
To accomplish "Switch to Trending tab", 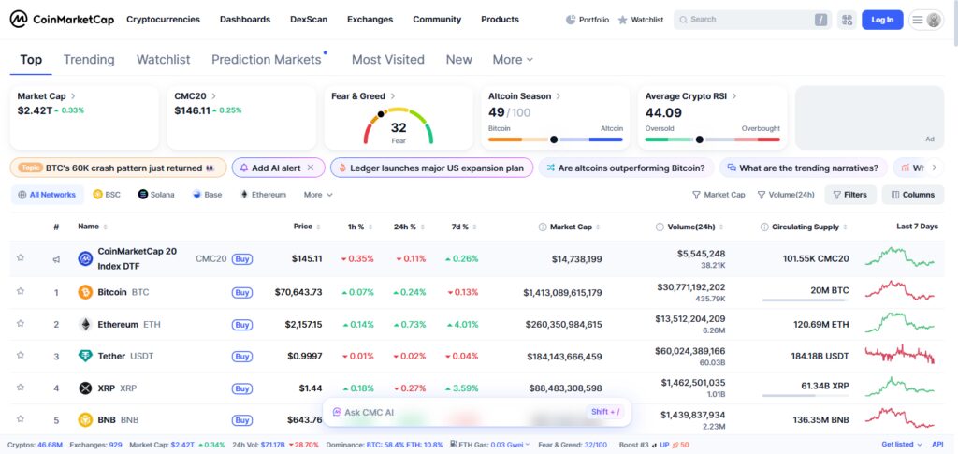I will click(x=89, y=60).
